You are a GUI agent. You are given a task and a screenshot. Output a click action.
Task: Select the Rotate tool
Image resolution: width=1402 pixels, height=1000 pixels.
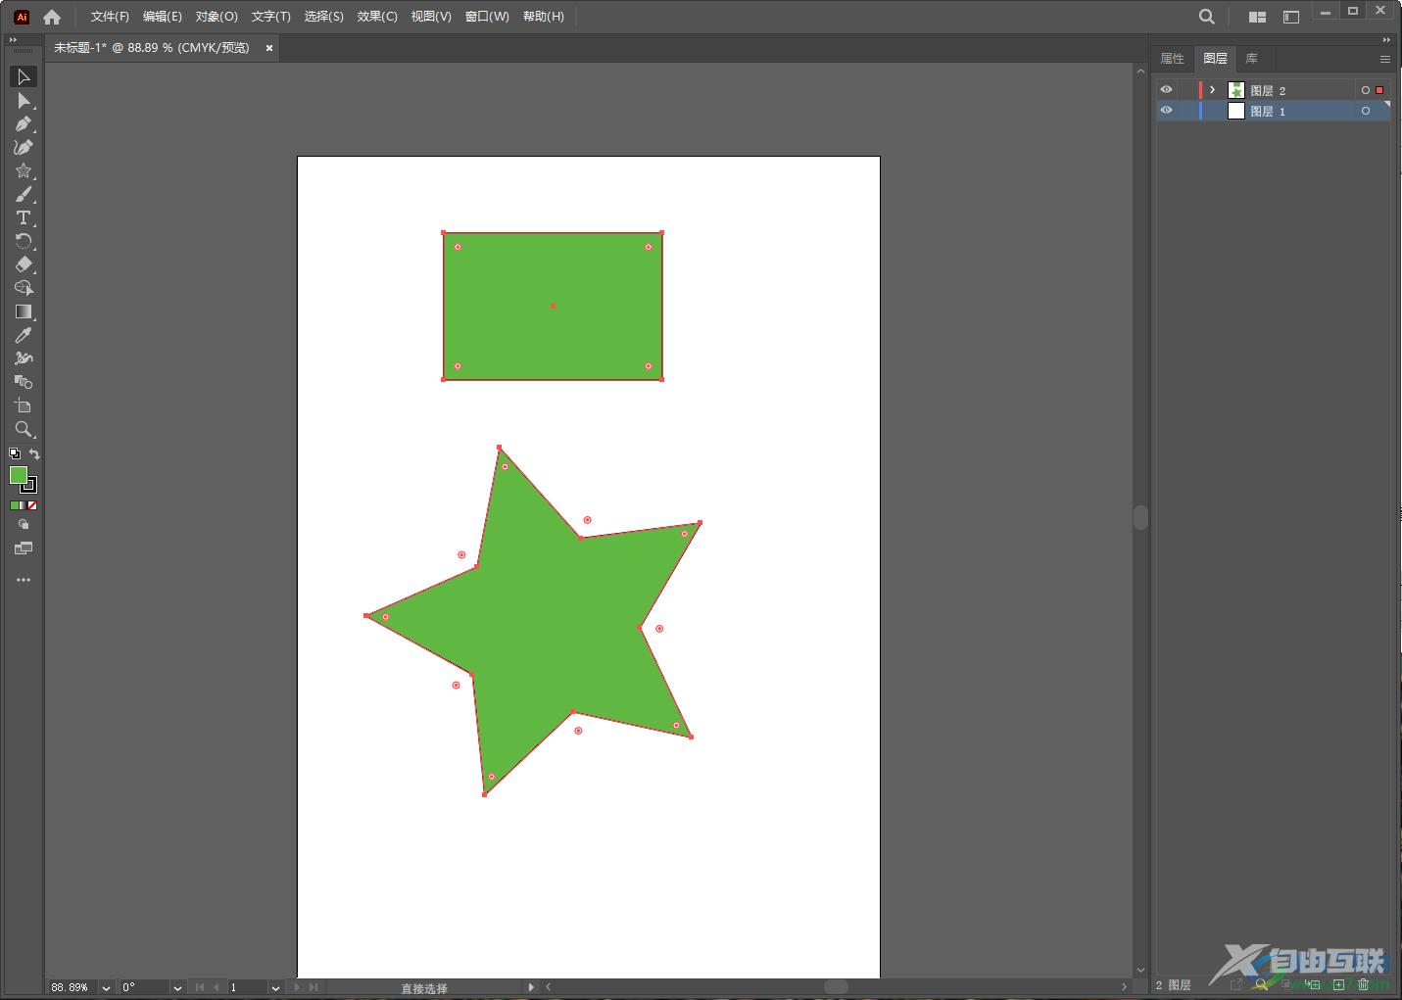pos(24,241)
